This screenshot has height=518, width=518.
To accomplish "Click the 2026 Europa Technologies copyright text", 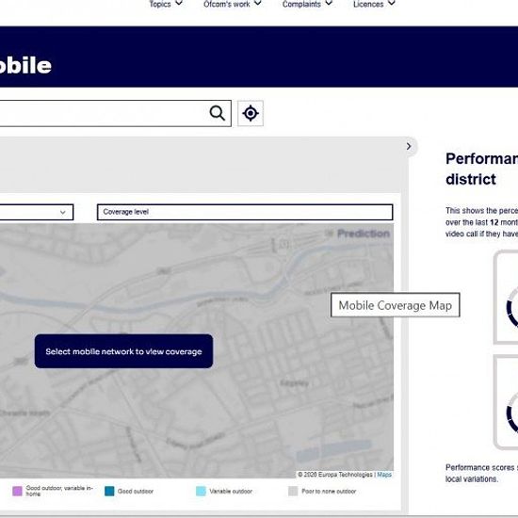I will [x=335, y=475].
